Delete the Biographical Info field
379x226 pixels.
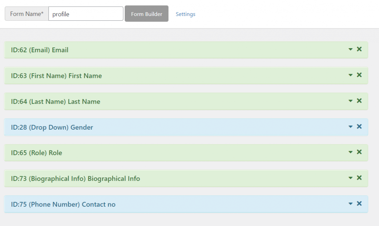359,178
